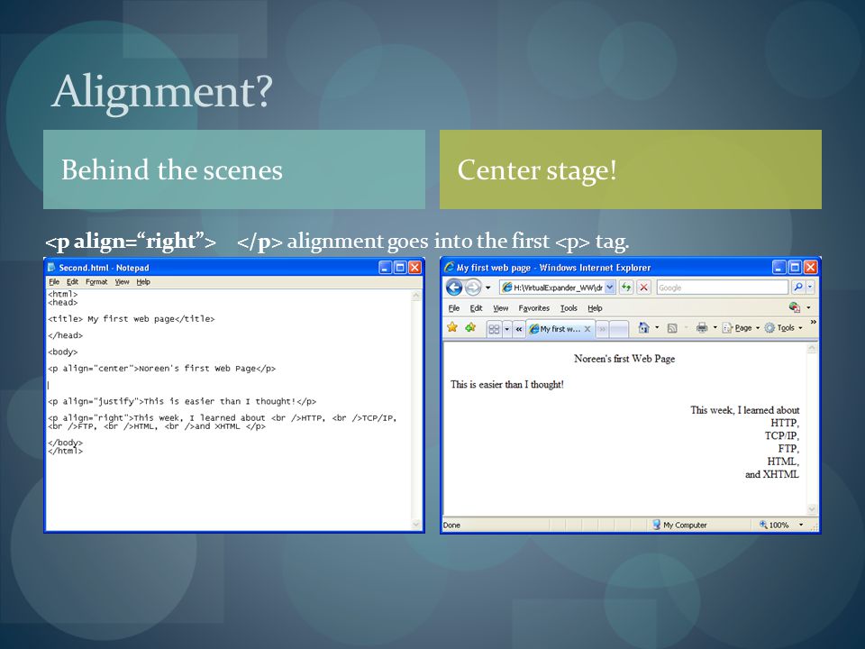Click Add to Favorites green plus star

point(470,328)
